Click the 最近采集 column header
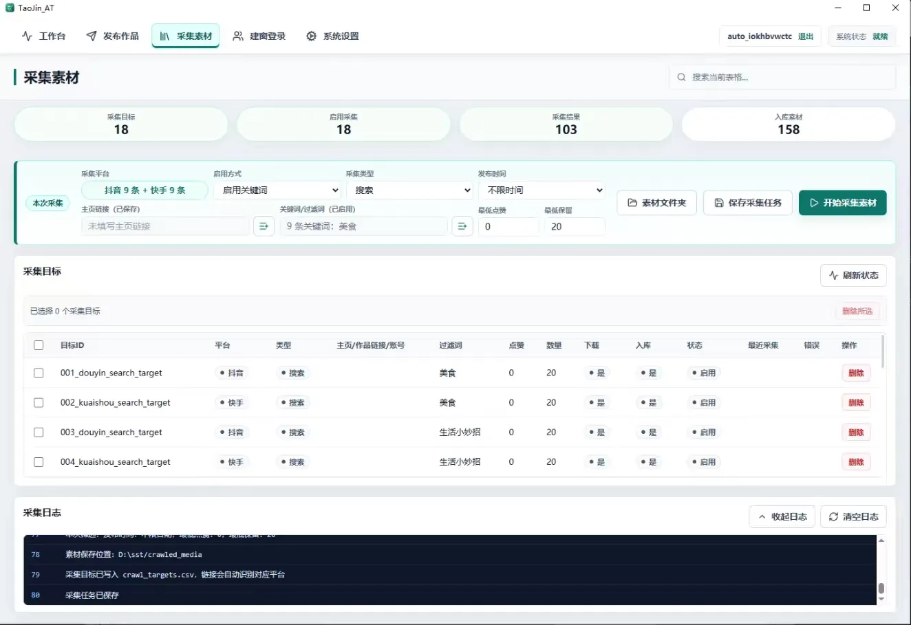911x625 pixels. tap(763, 345)
